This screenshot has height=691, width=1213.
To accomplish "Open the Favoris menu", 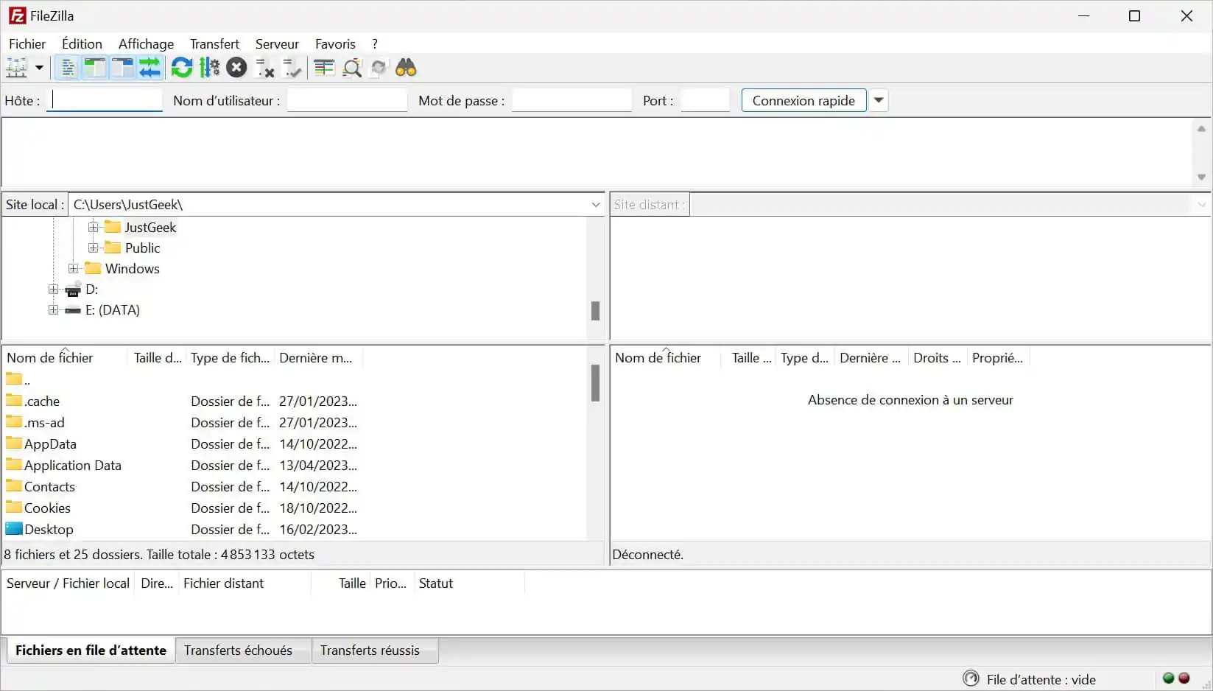I will [335, 44].
